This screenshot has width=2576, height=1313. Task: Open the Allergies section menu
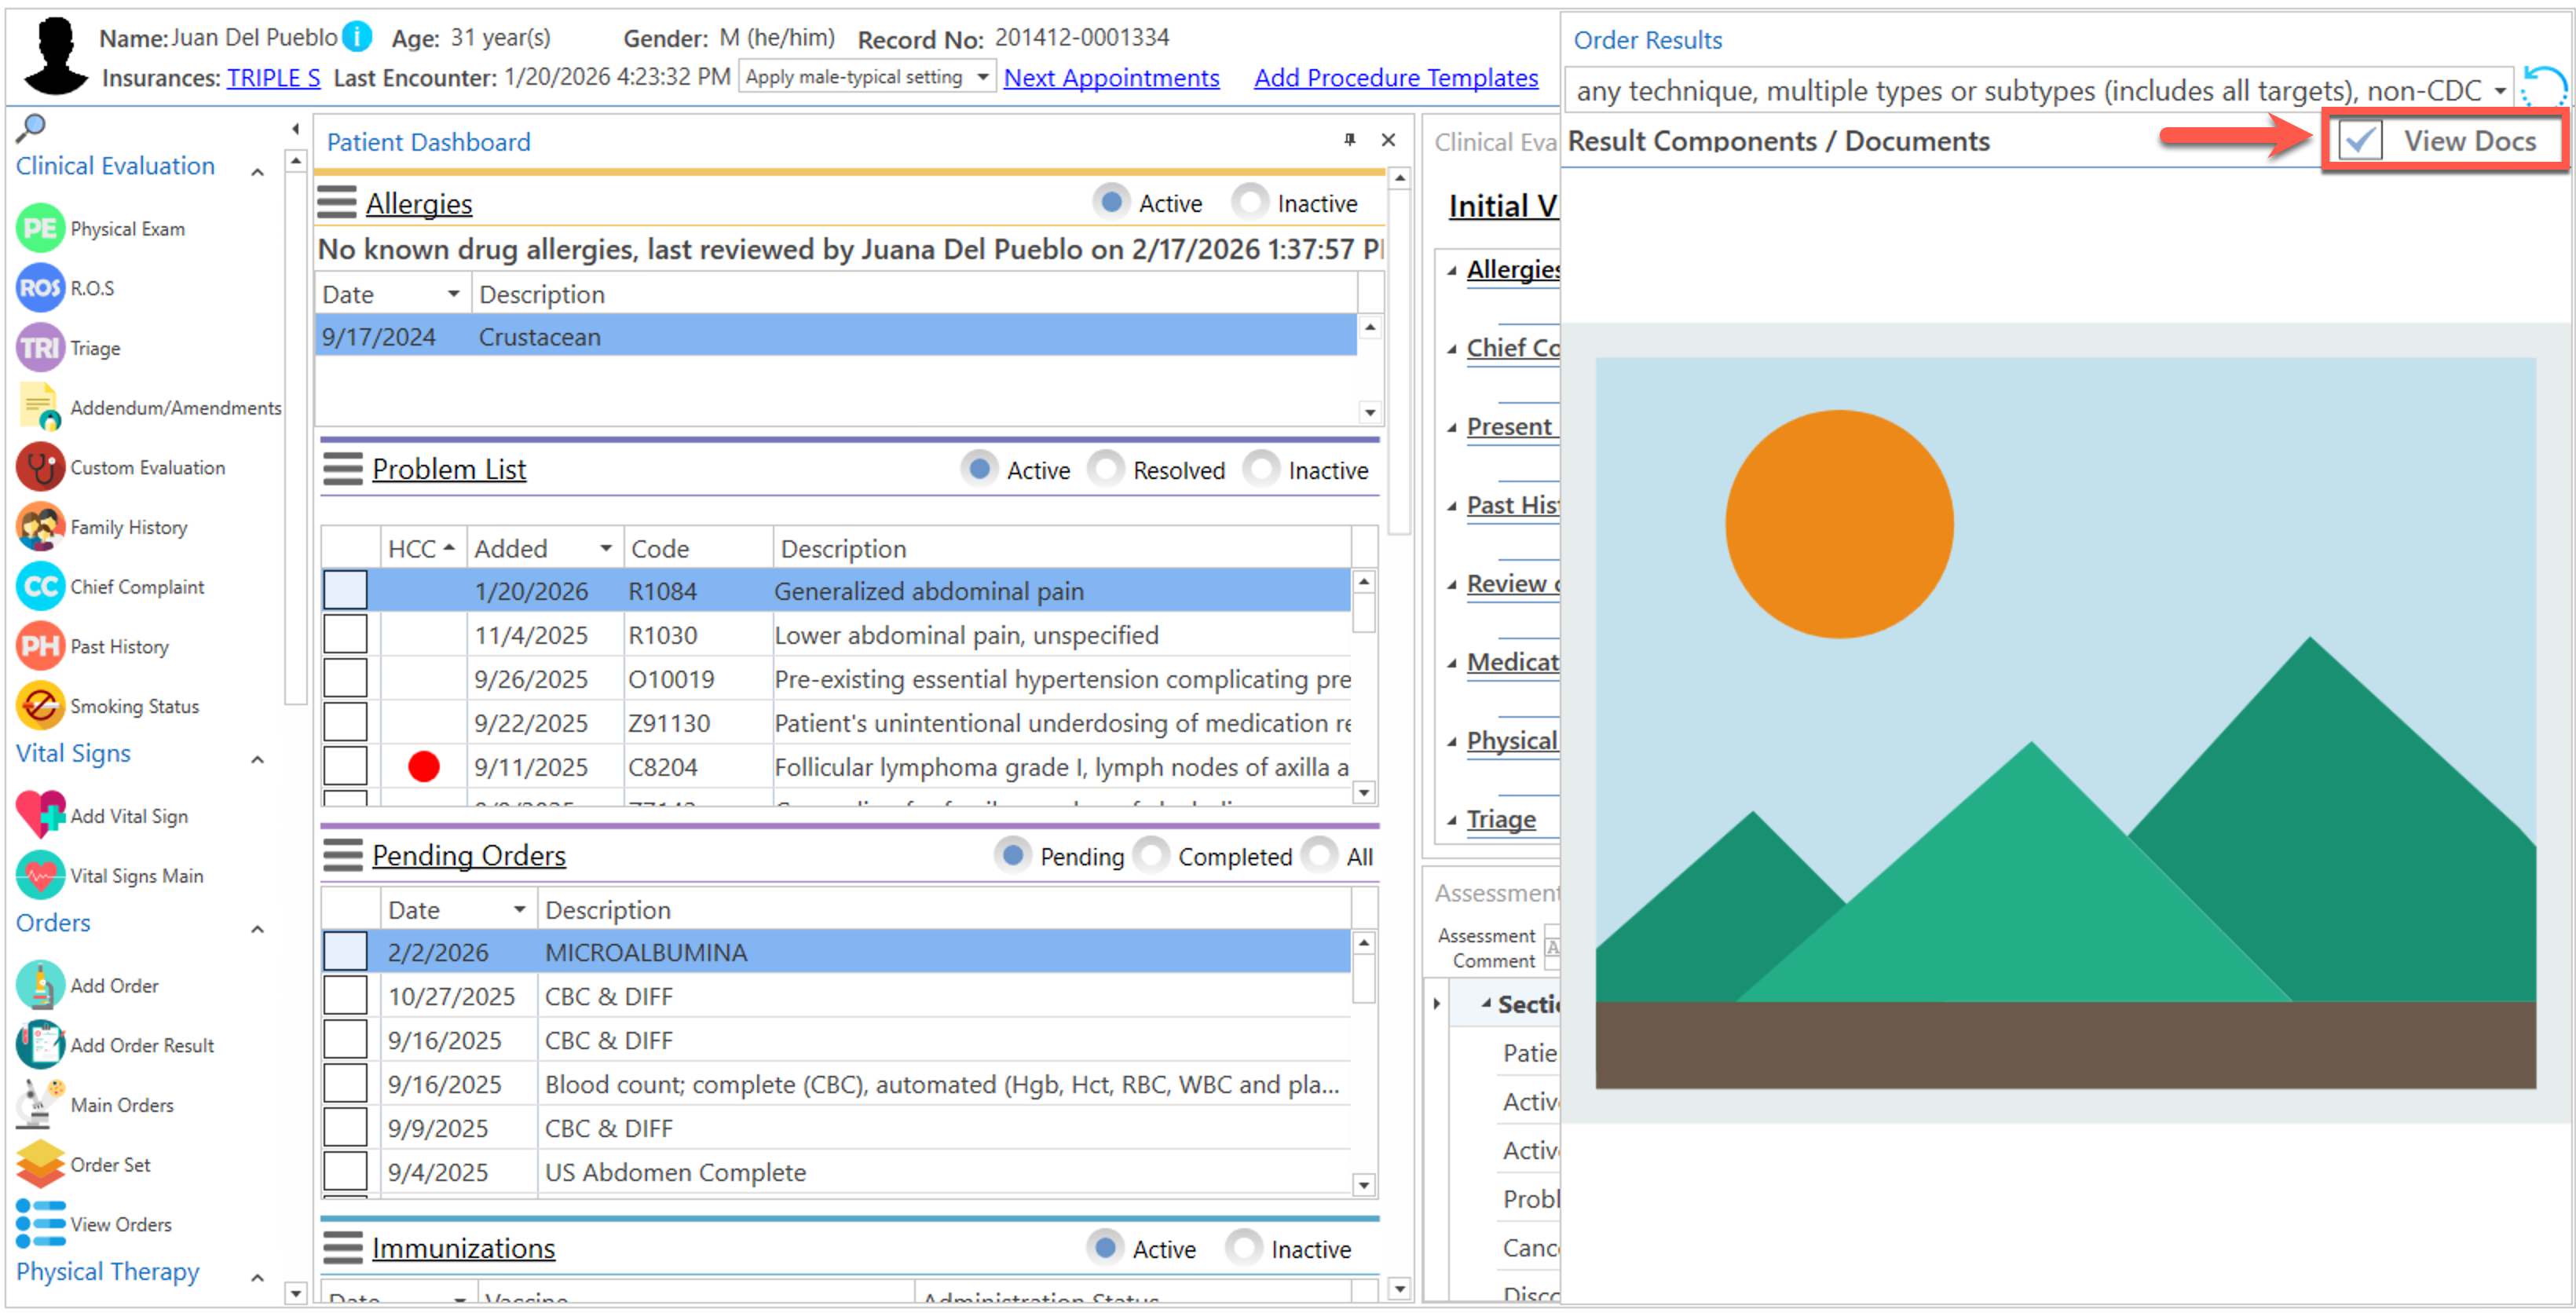point(336,203)
